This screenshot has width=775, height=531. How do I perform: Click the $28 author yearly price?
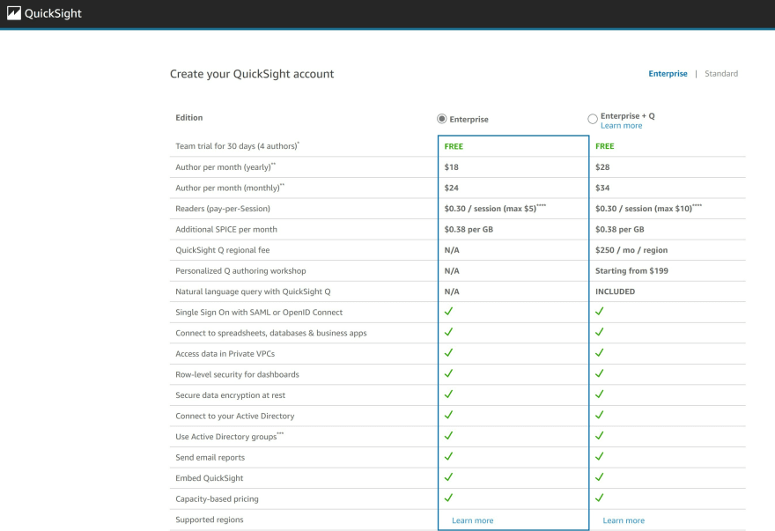(602, 167)
